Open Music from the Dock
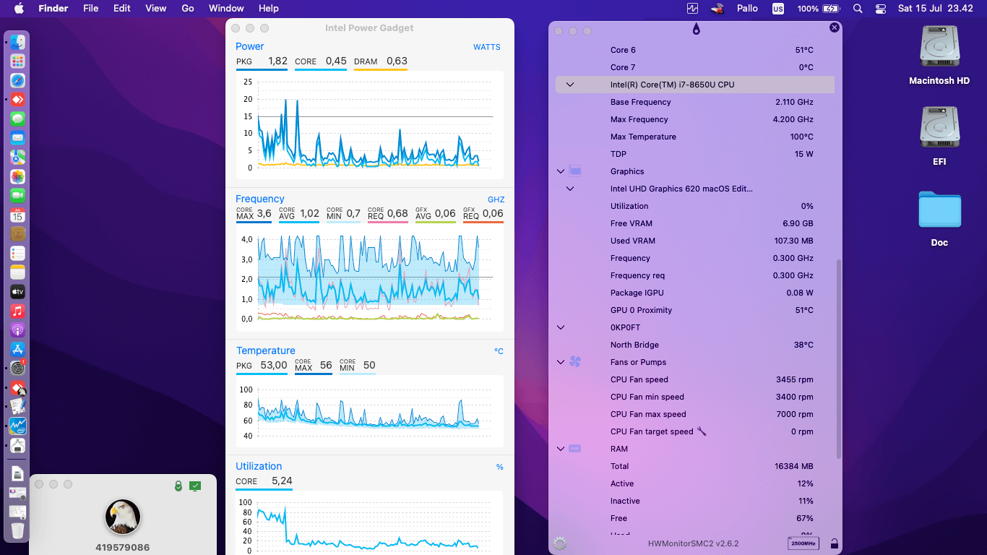Viewport: 987px width, 555px height. [x=17, y=311]
